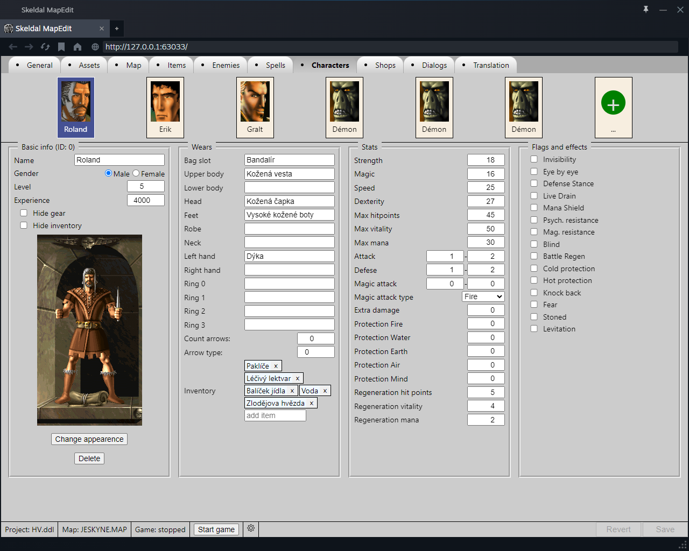Remove Voda item from inventory
Image resolution: width=689 pixels, height=551 pixels.
325,391
